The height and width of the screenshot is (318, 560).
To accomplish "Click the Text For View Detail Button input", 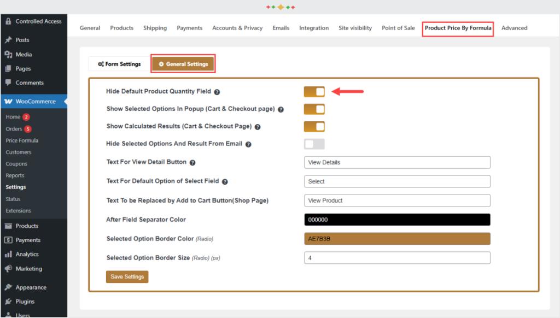I will (x=397, y=162).
